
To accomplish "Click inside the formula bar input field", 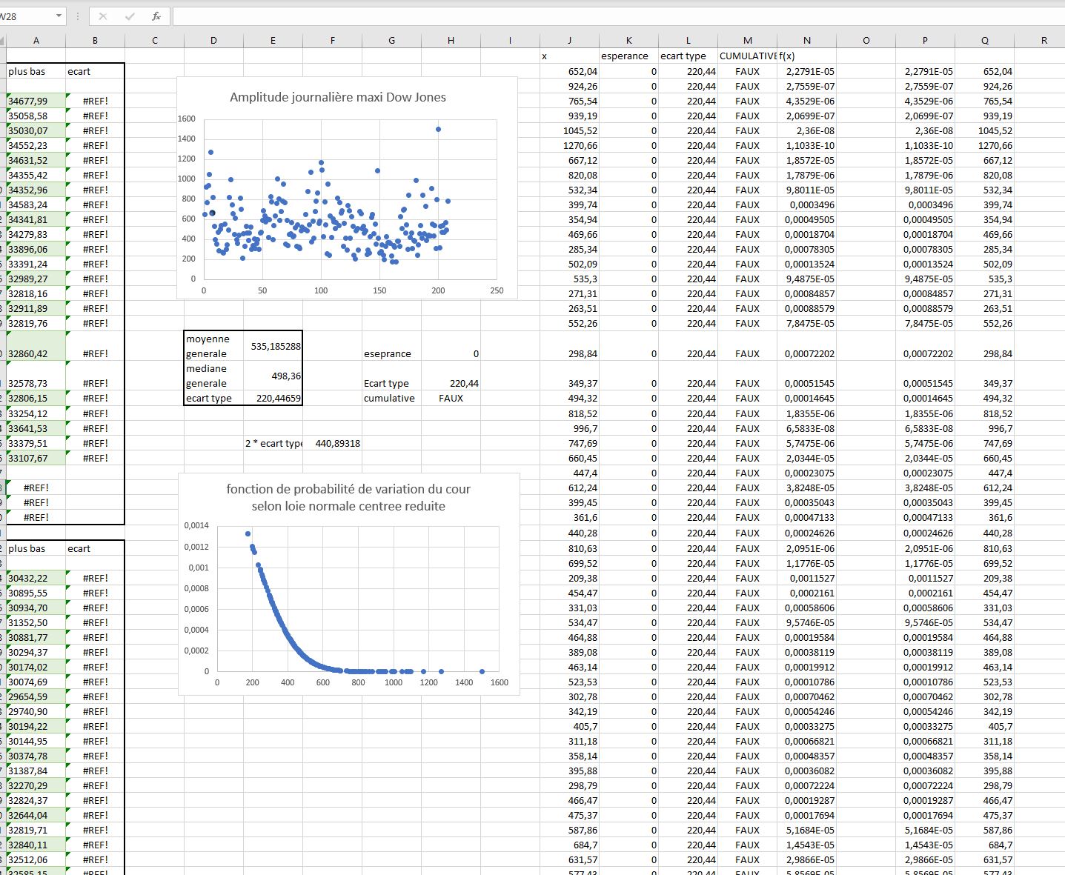I will (593, 16).
